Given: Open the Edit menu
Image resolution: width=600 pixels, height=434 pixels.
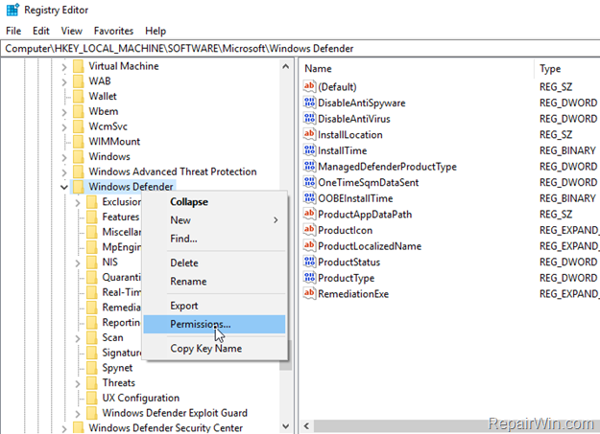Looking at the screenshot, I should point(41,31).
